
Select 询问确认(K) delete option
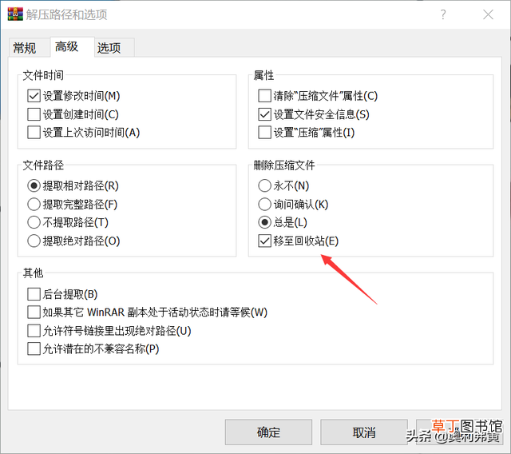click(x=264, y=205)
